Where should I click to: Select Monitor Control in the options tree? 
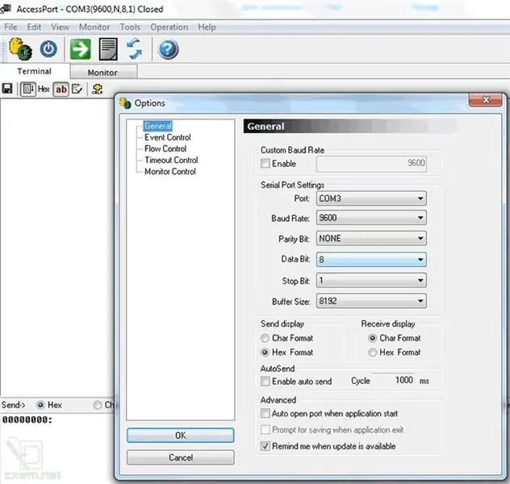click(x=169, y=171)
